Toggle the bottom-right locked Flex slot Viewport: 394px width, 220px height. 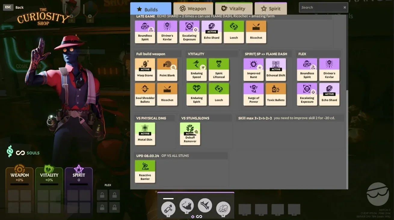click(x=115, y=207)
